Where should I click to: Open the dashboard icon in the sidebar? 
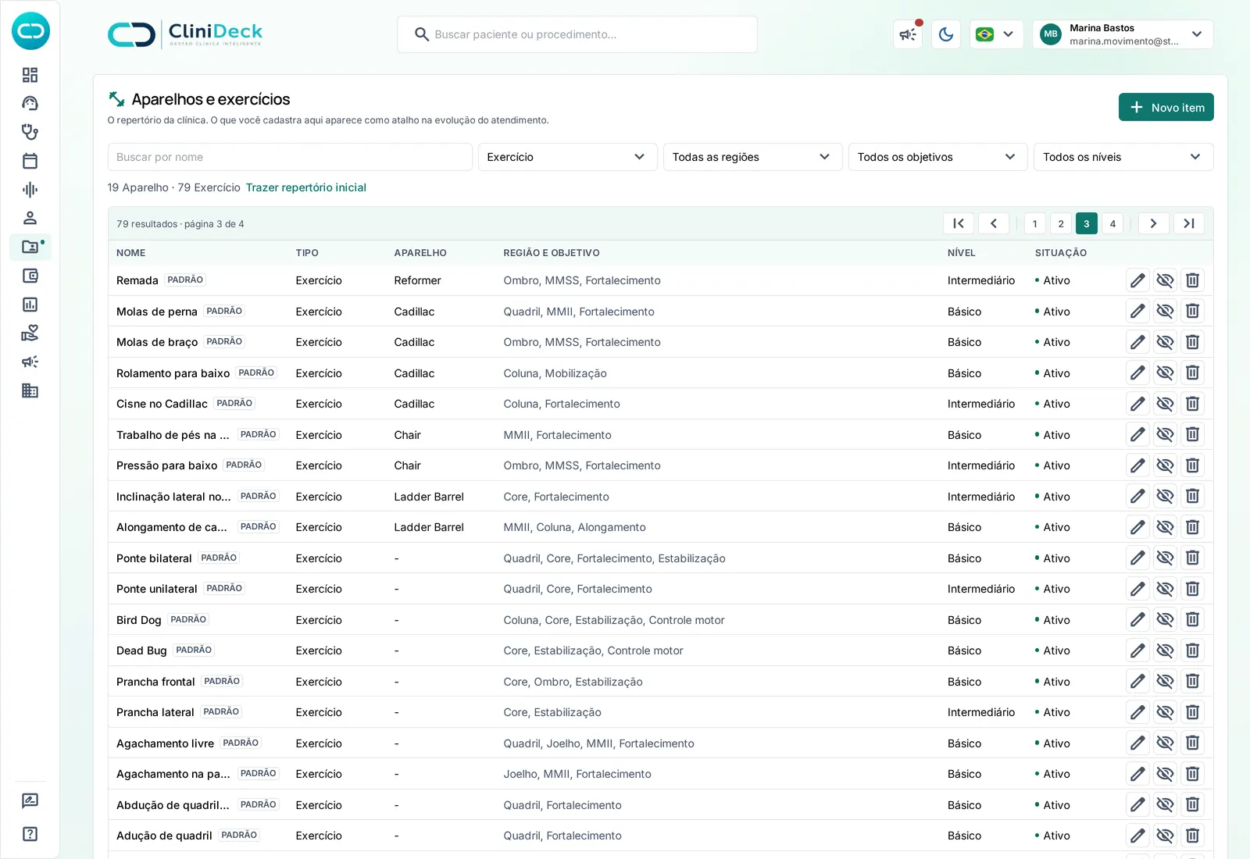(30, 75)
